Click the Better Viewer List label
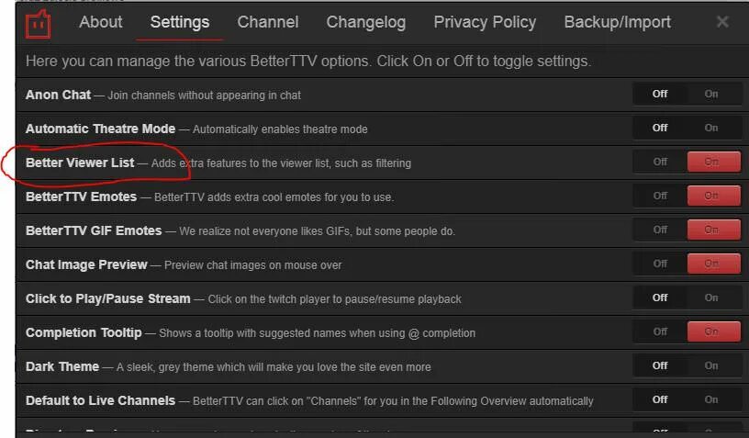The image size is (749, 438). 80,163
